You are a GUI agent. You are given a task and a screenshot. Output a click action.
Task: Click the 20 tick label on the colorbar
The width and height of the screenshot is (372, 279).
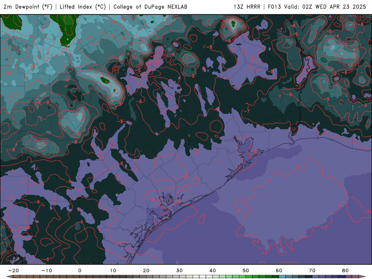click(146, 271)
